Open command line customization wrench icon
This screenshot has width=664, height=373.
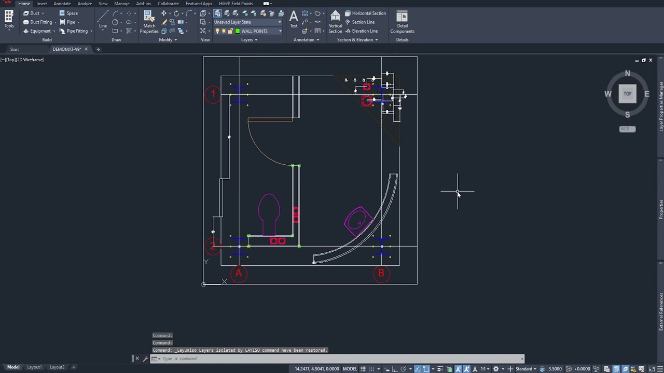[x=145, y=358]
